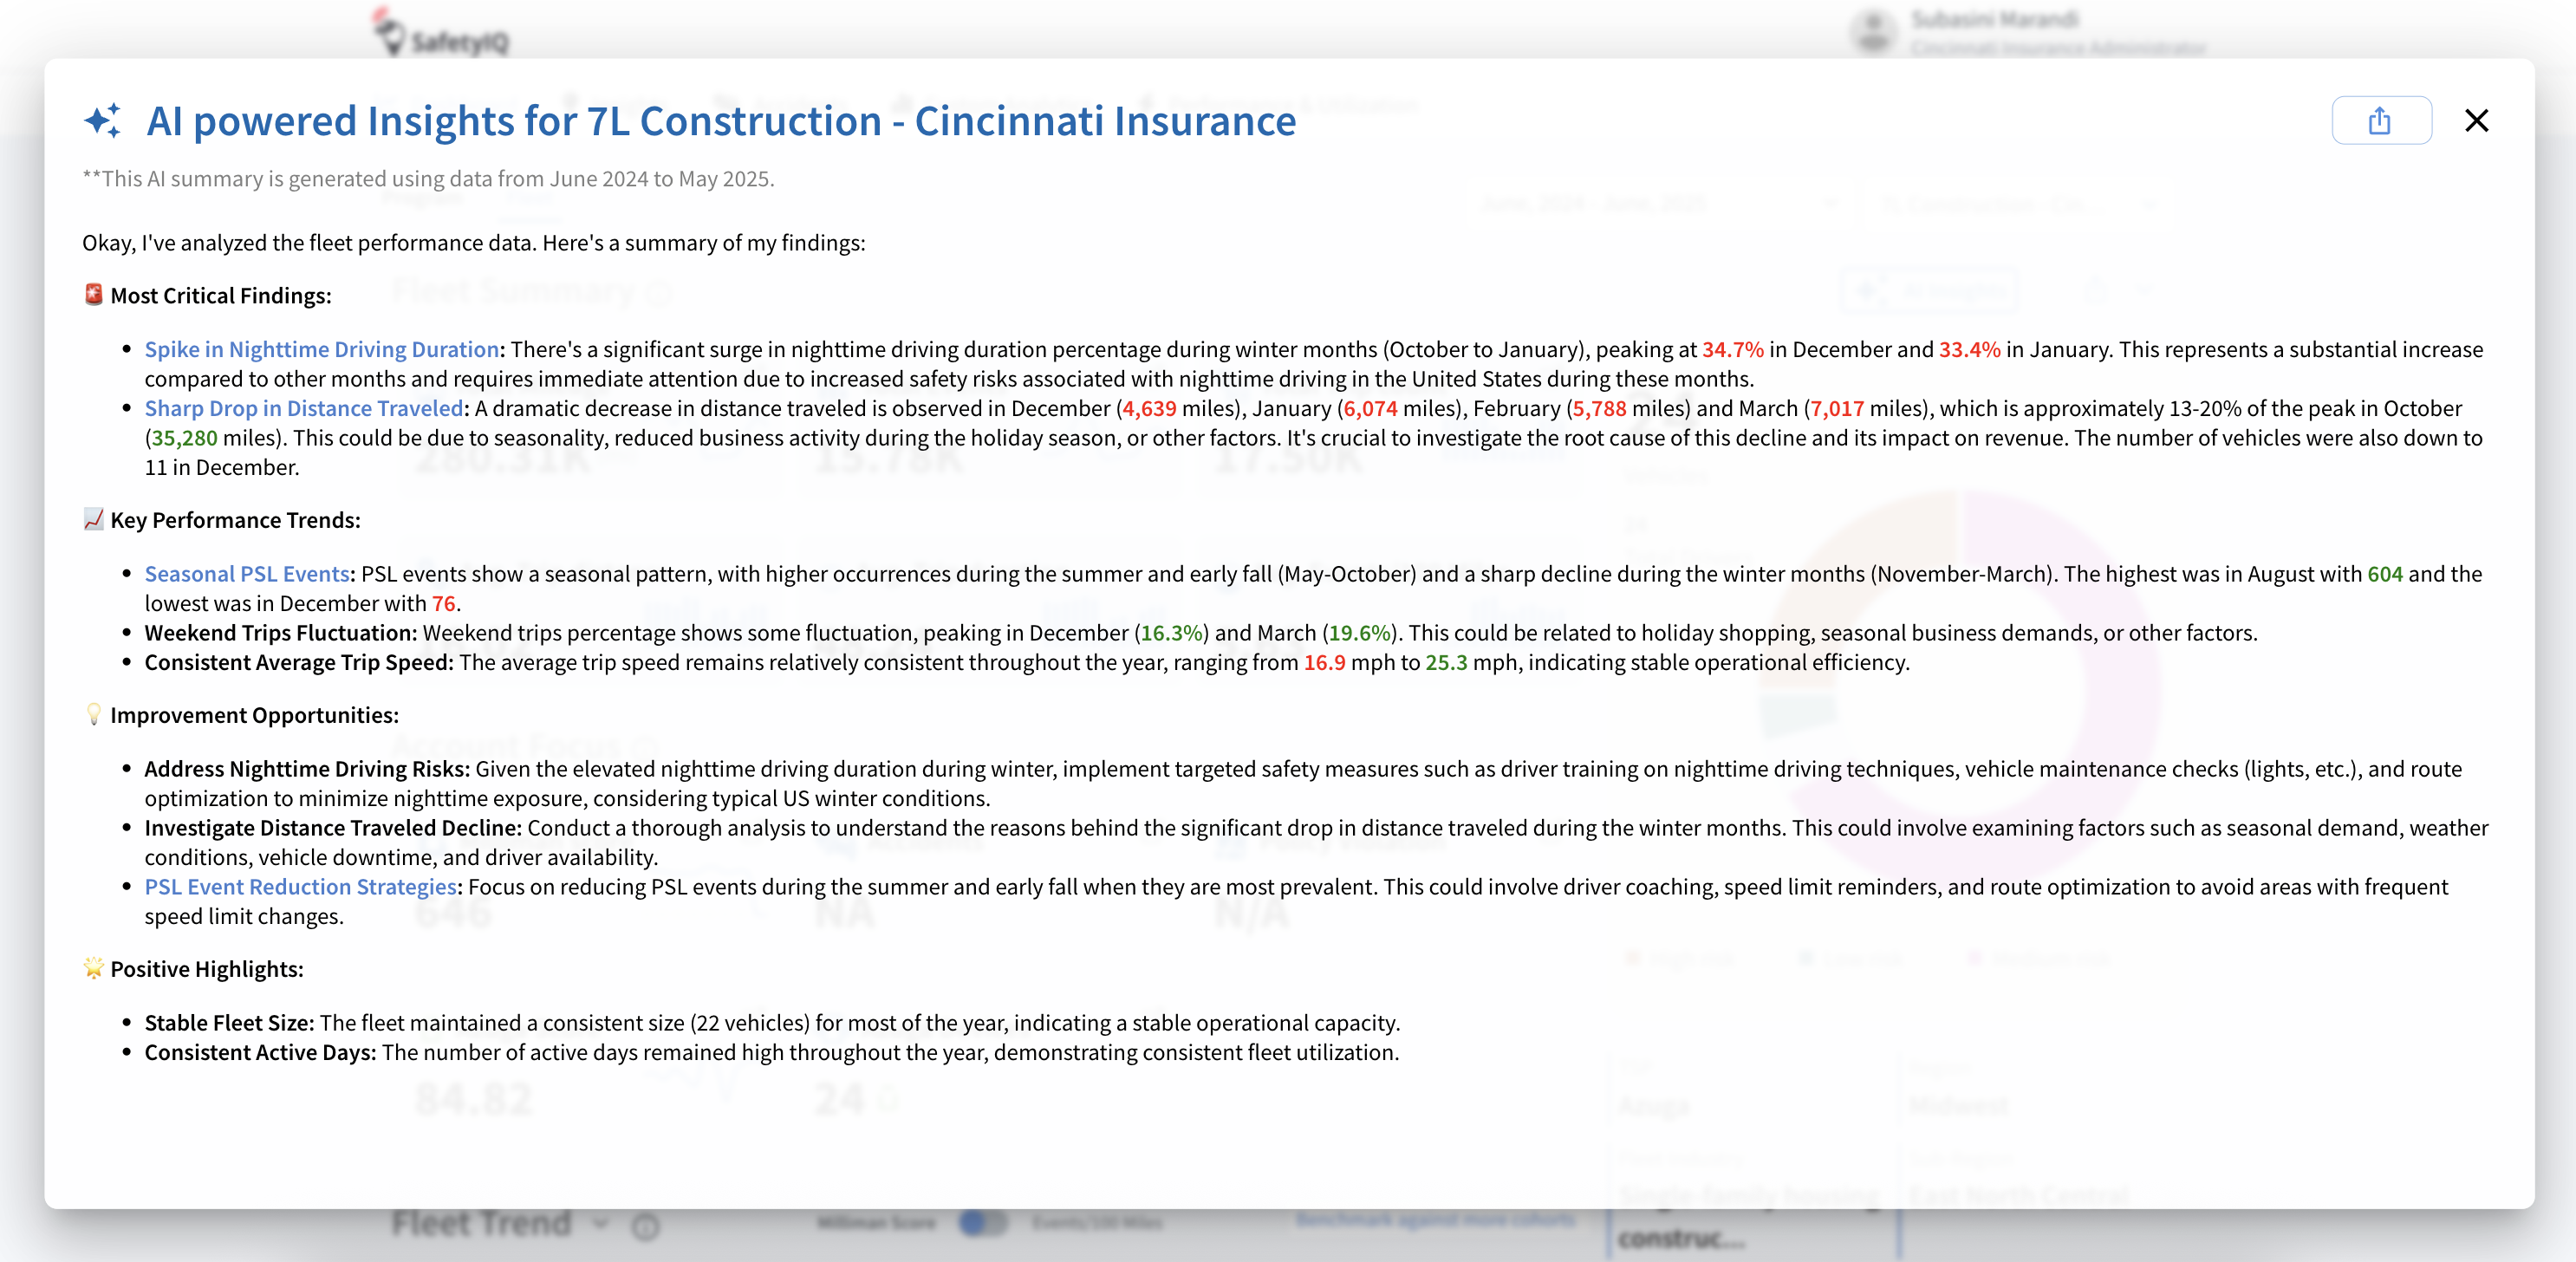Click the red 16.9 mph speed value
The image size is (2576, 1262).
(x=1325, y=662)
